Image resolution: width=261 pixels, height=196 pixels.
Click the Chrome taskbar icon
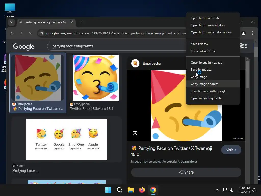153,190
